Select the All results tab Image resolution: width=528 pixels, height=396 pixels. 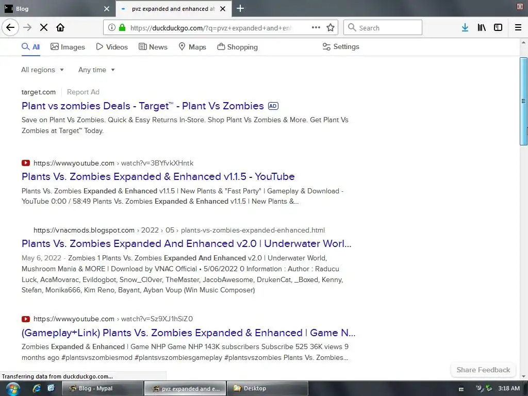click(x=30, y=47)
